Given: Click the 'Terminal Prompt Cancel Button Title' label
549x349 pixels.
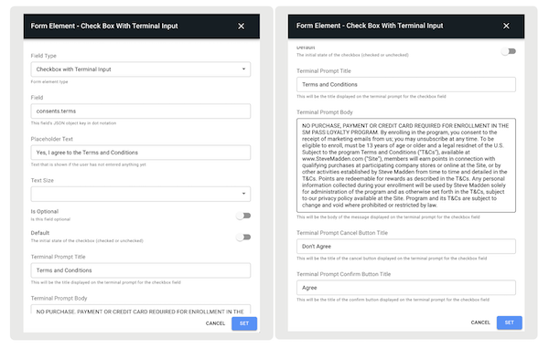Looking at the screenshot, I should click(342, 233).
